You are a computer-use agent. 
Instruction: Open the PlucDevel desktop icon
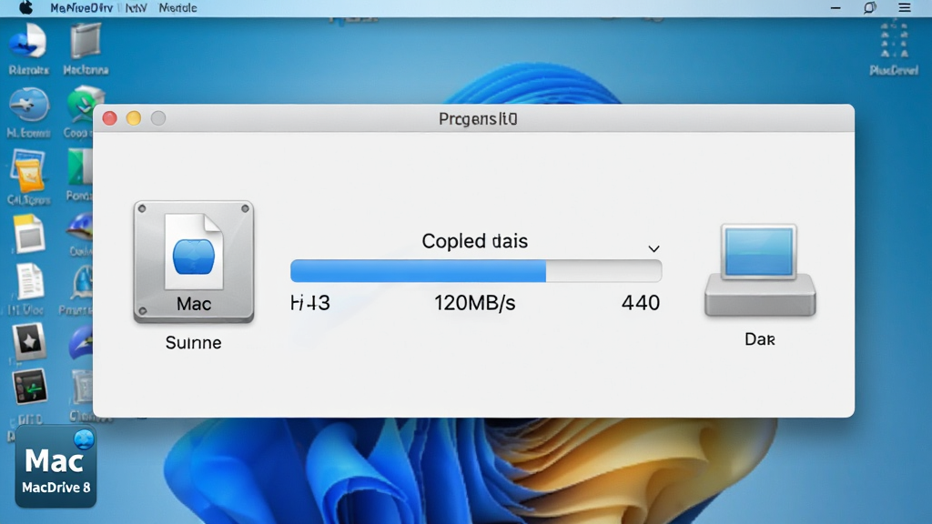coord(894,49)
